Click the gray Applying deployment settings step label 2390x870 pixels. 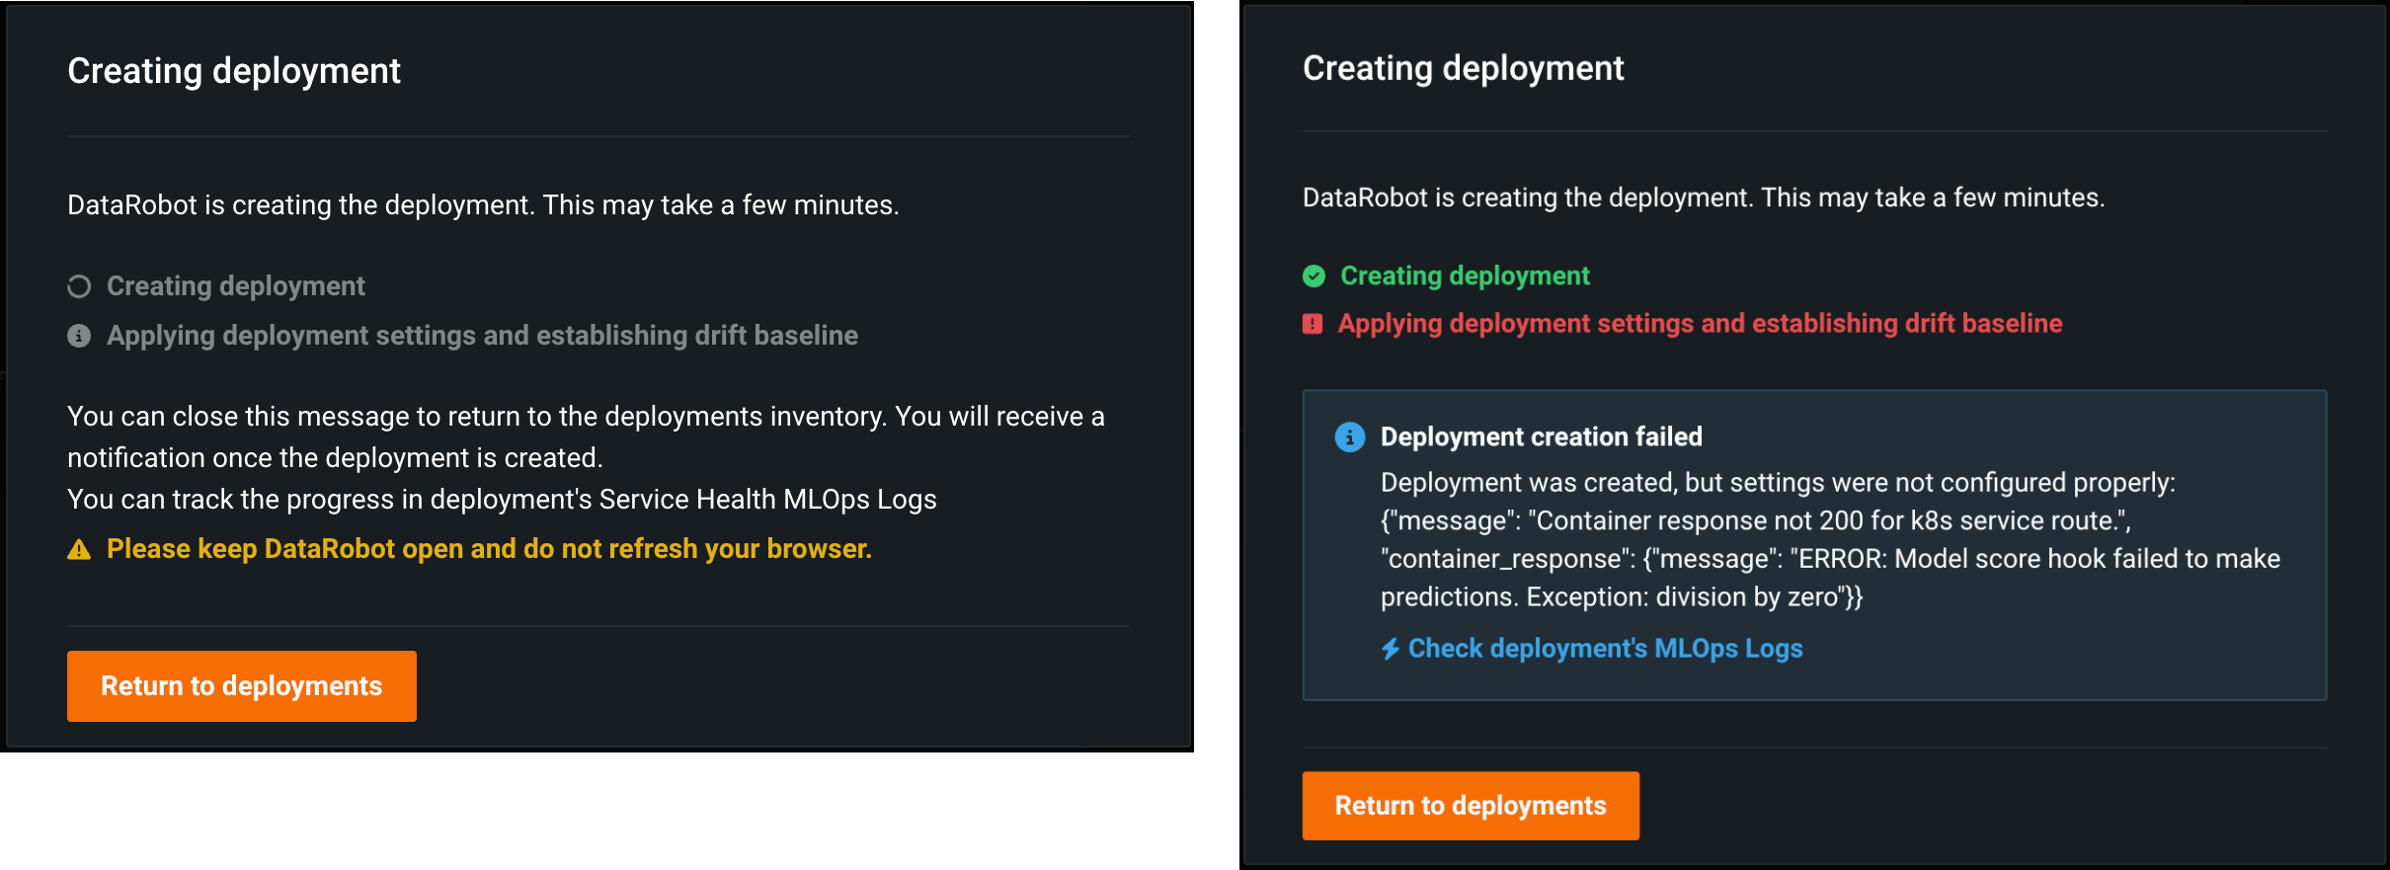482,336
